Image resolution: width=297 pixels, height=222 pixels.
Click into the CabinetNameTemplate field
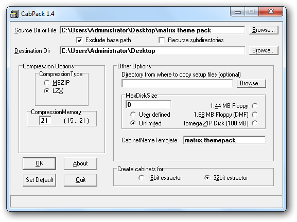click(x=224, y=140)
